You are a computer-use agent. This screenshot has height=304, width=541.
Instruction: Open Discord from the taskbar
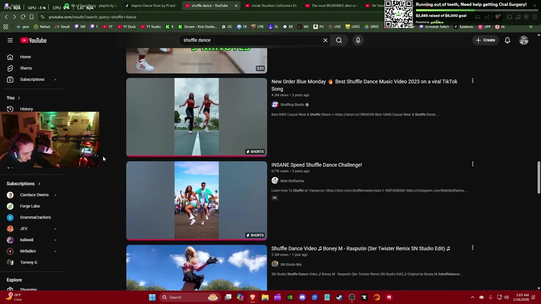click(302, 297)
